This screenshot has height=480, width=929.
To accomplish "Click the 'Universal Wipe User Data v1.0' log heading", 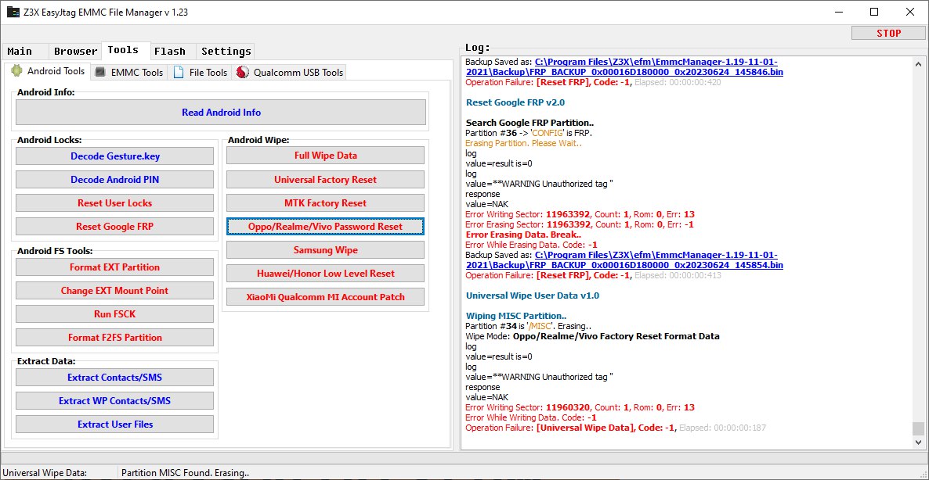I will click(x=533, y=296).
